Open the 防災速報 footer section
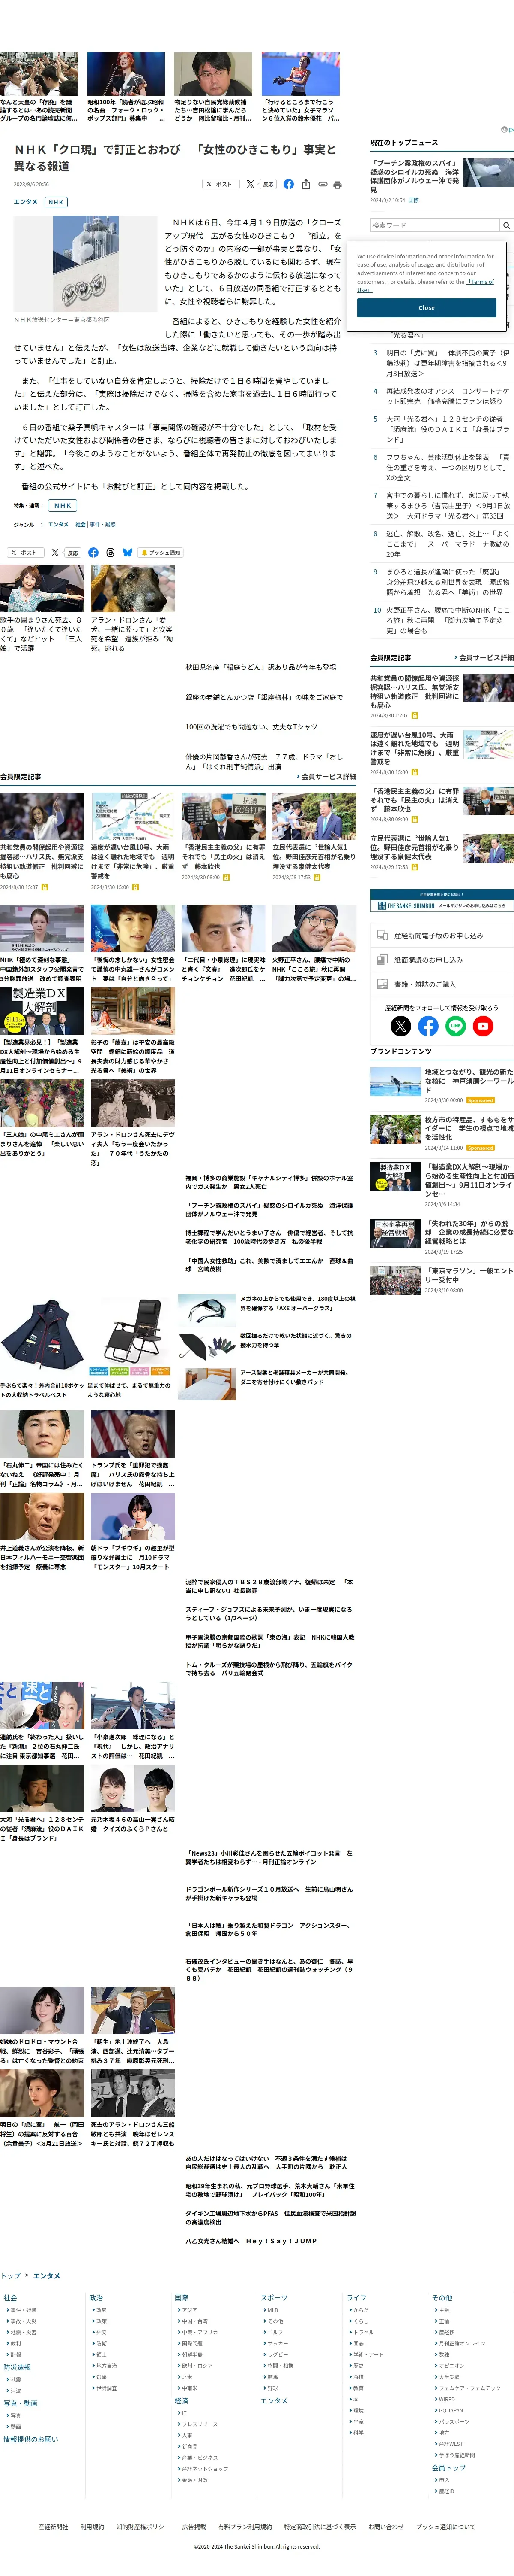This screenshot has width=514, height=2576. click(x=17, y=2367)
